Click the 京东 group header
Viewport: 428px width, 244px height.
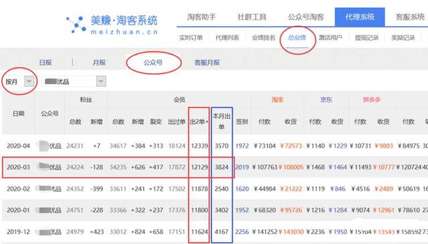(x=326, y=99)
